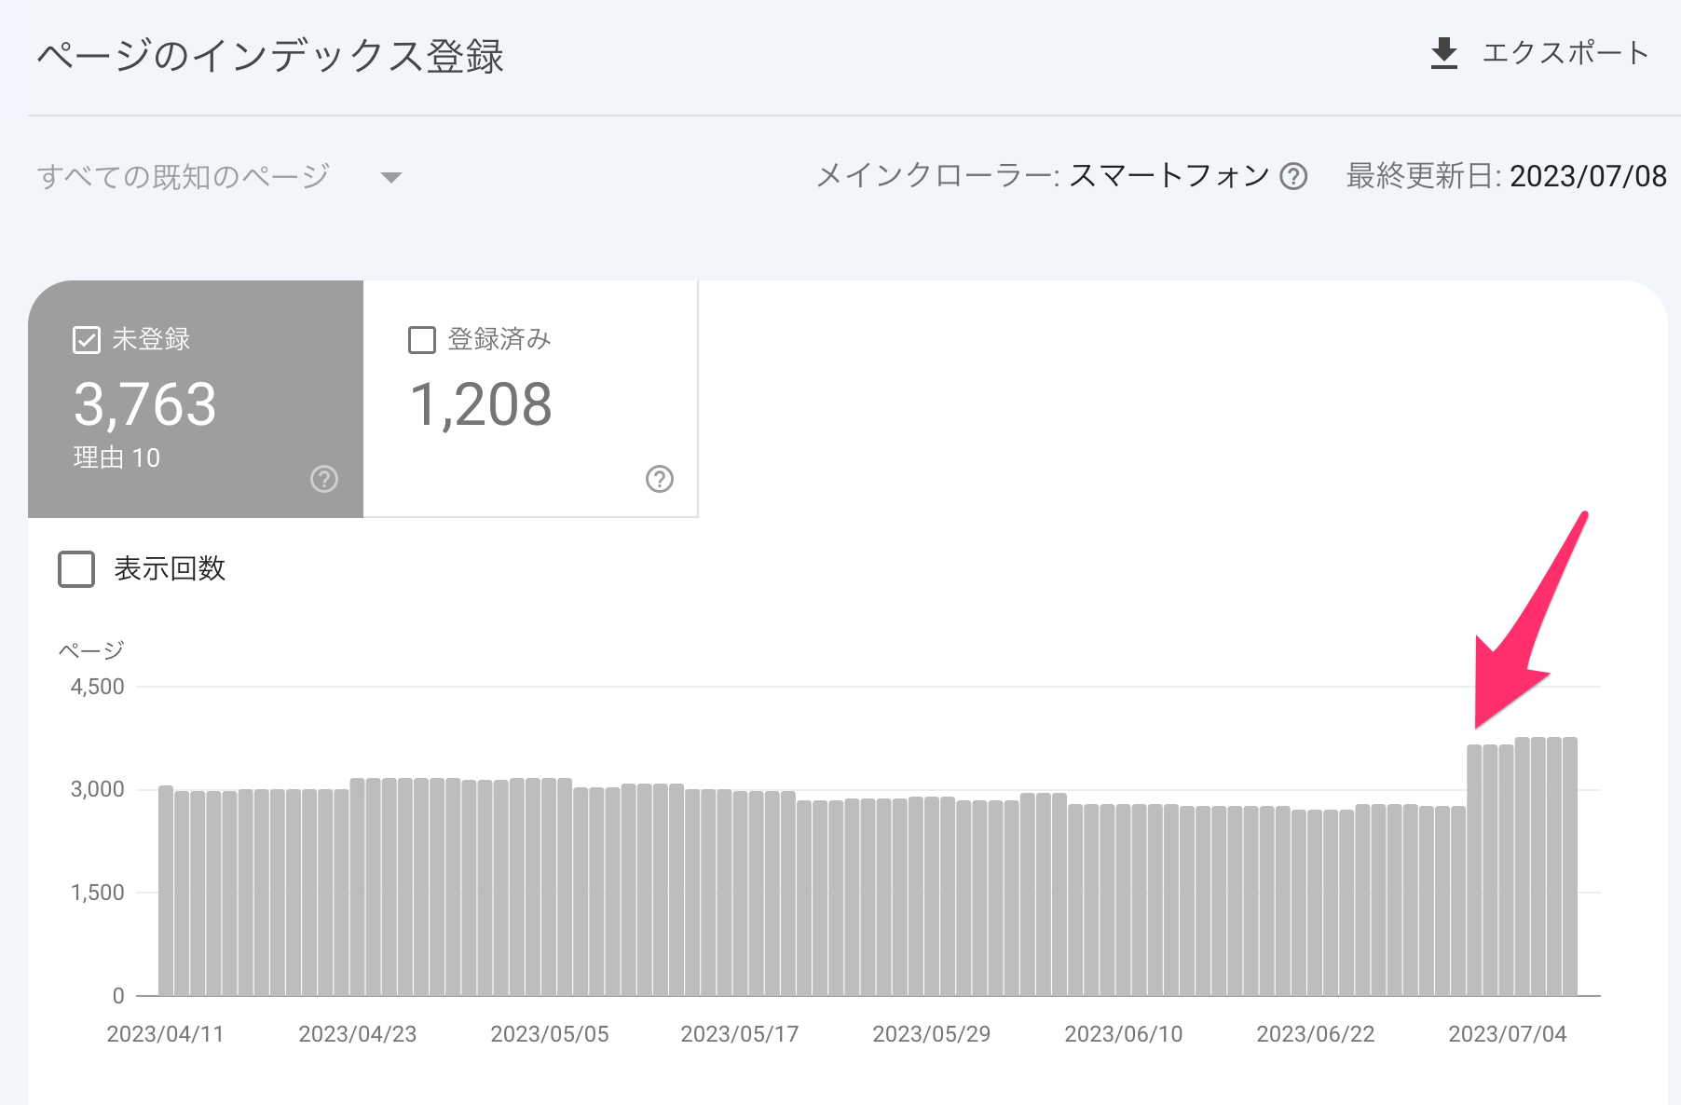Screen dimensions: 1681x1105
Task: Click the スマートフォン crawler label
Action: coord(1168,176)
